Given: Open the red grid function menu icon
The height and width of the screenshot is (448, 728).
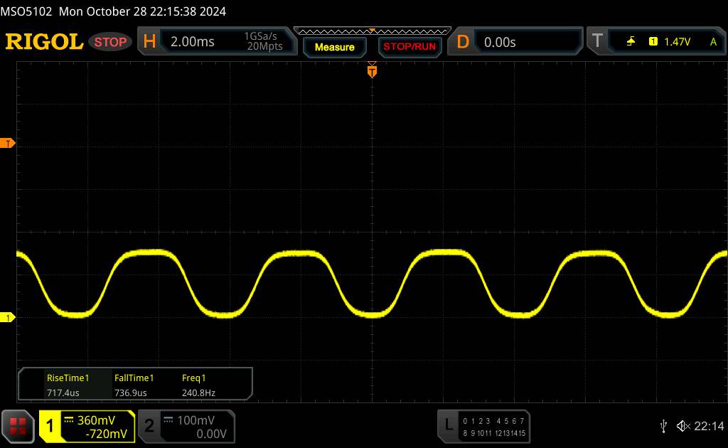Looking at the screenshot, I should coord(18,426).
